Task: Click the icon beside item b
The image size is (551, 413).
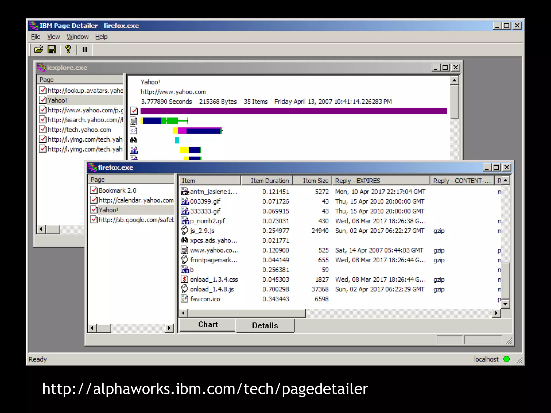Action: [185, 269]
